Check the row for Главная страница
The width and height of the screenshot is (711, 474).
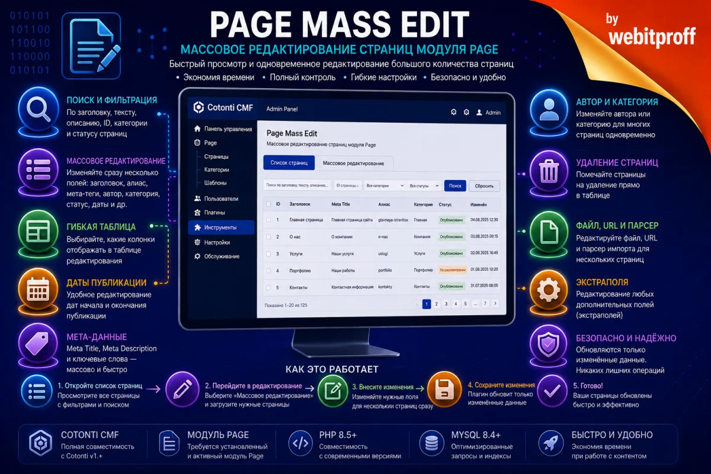click(x=268, y=220)
